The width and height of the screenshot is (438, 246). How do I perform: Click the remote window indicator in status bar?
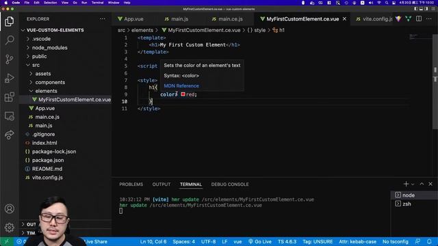(x=6, y=241)
